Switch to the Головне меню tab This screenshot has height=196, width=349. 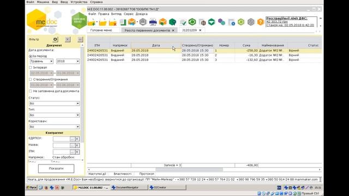click(101, 30)
